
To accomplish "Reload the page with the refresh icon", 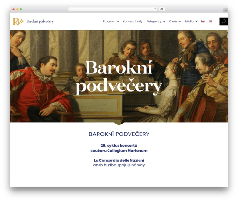I will click(155, 9).
